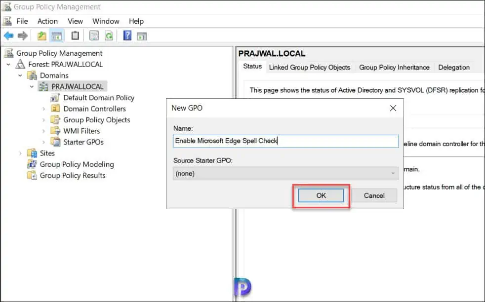Select the Sites tree label

47,153
